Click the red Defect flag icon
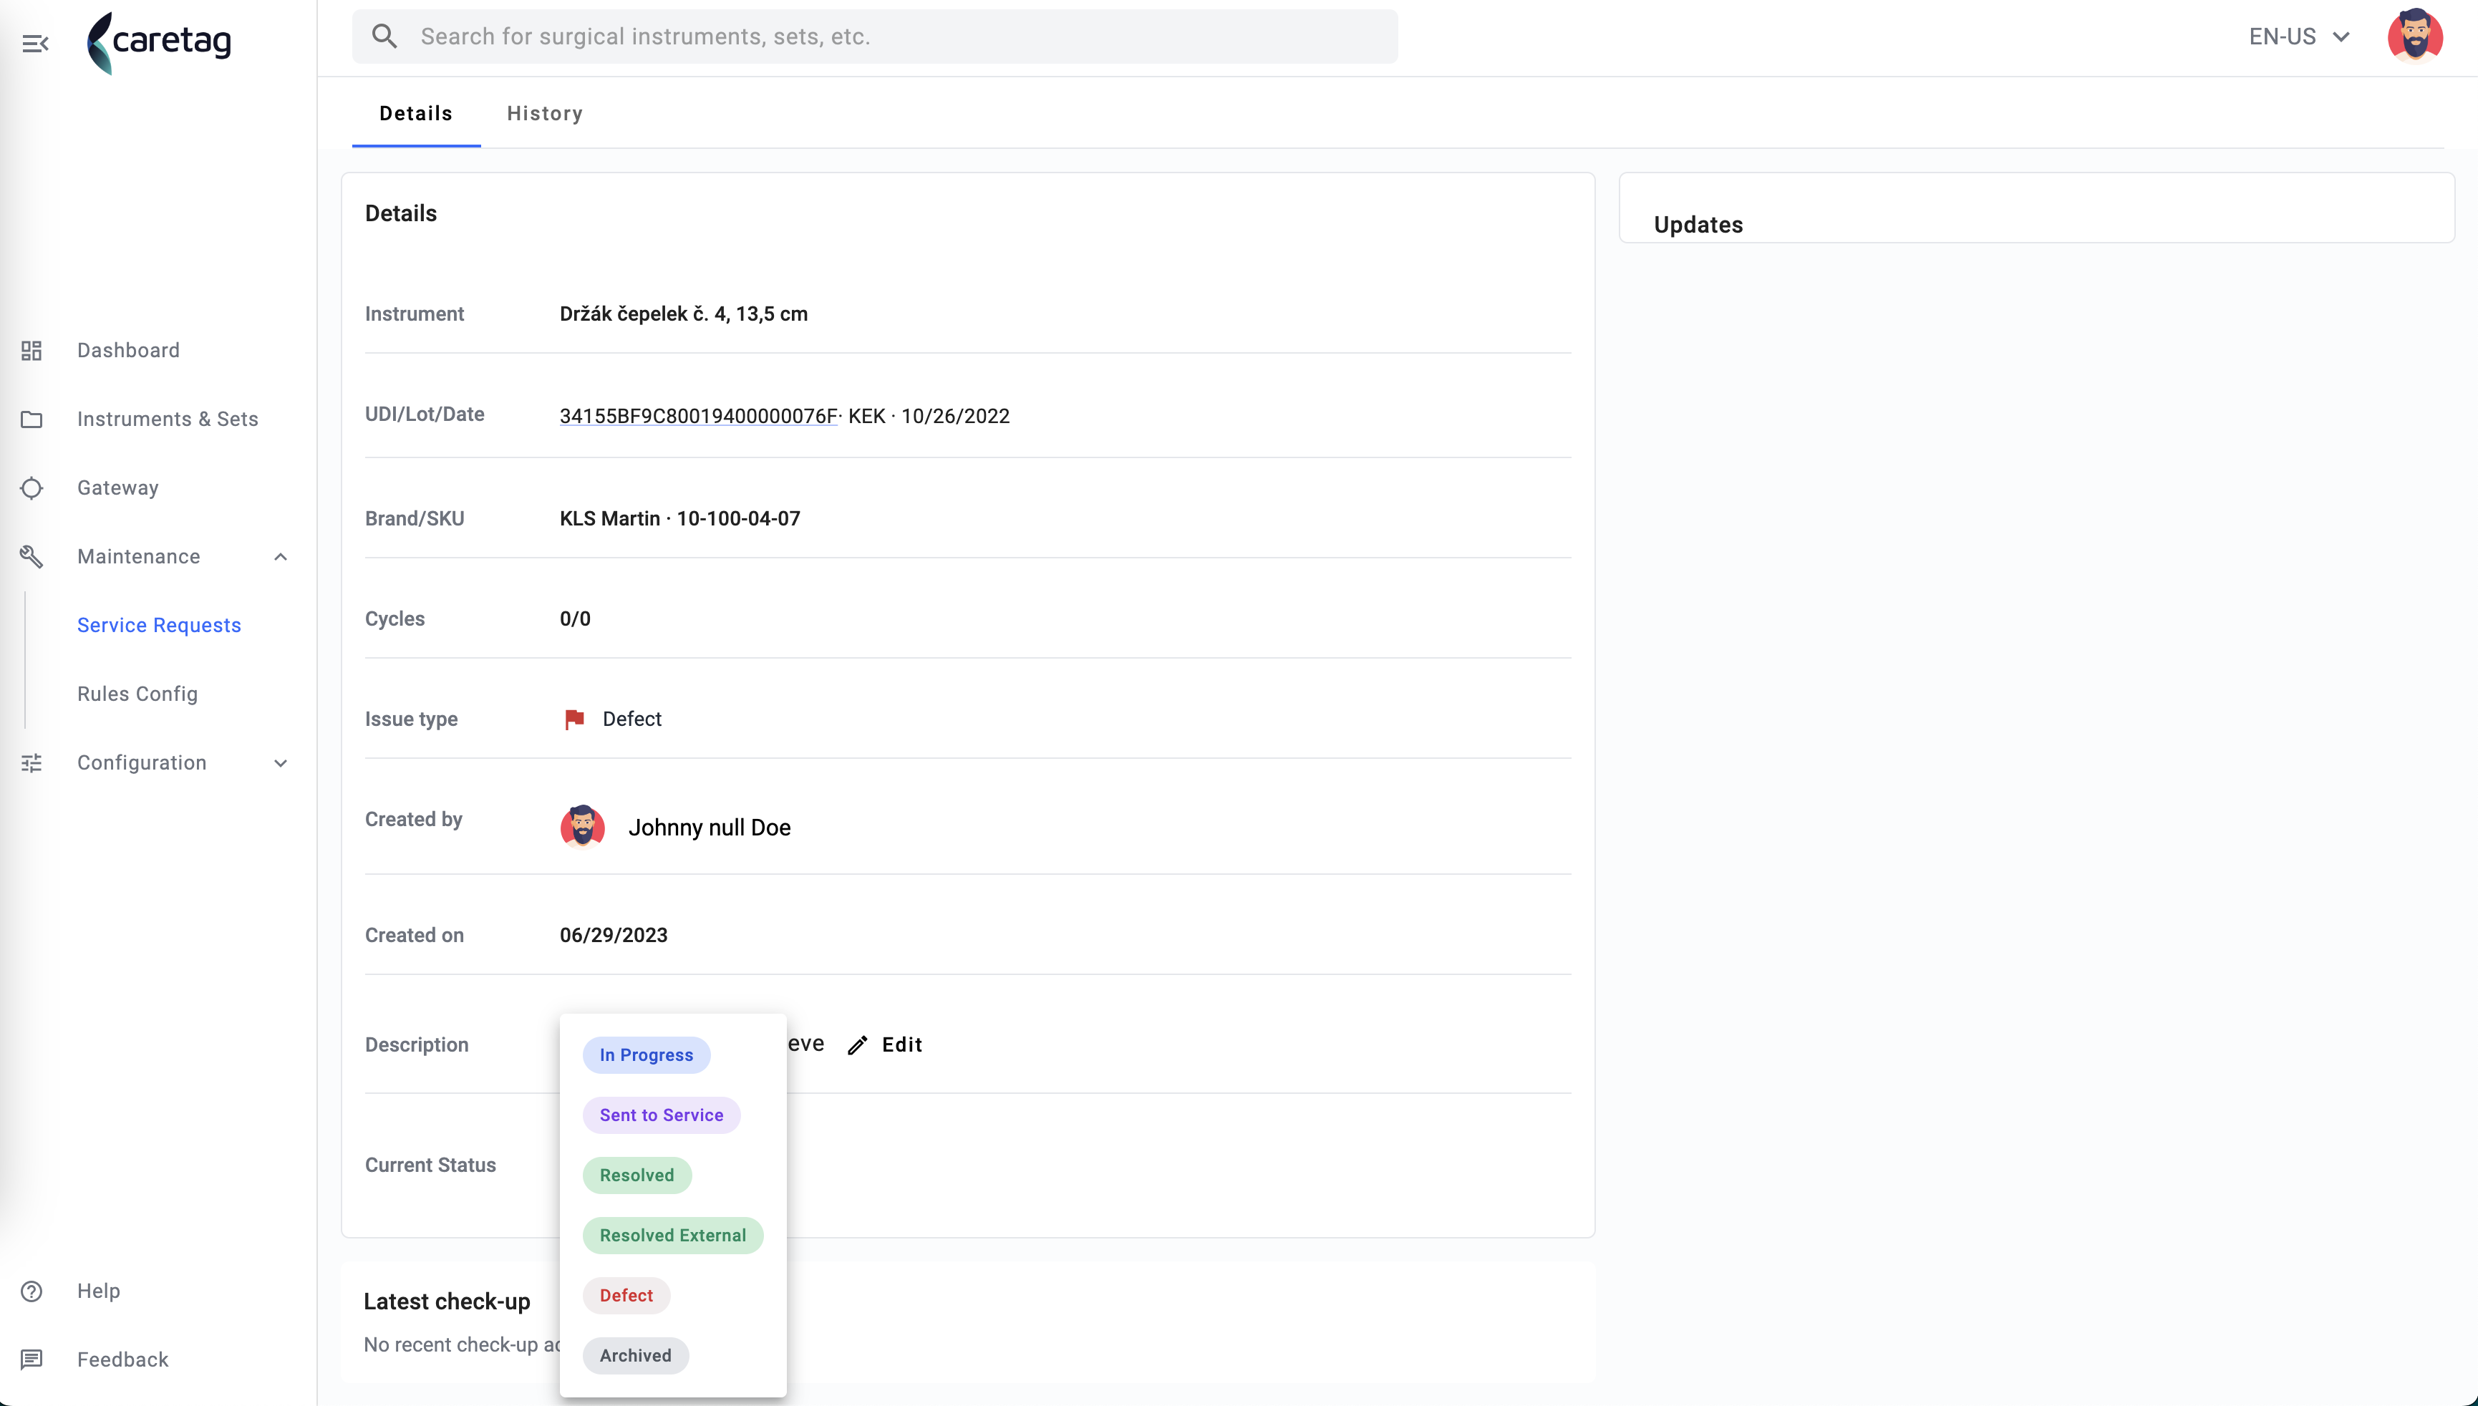The width and height of the screenshot is (2478, 1406). click(x=575, y=719)
